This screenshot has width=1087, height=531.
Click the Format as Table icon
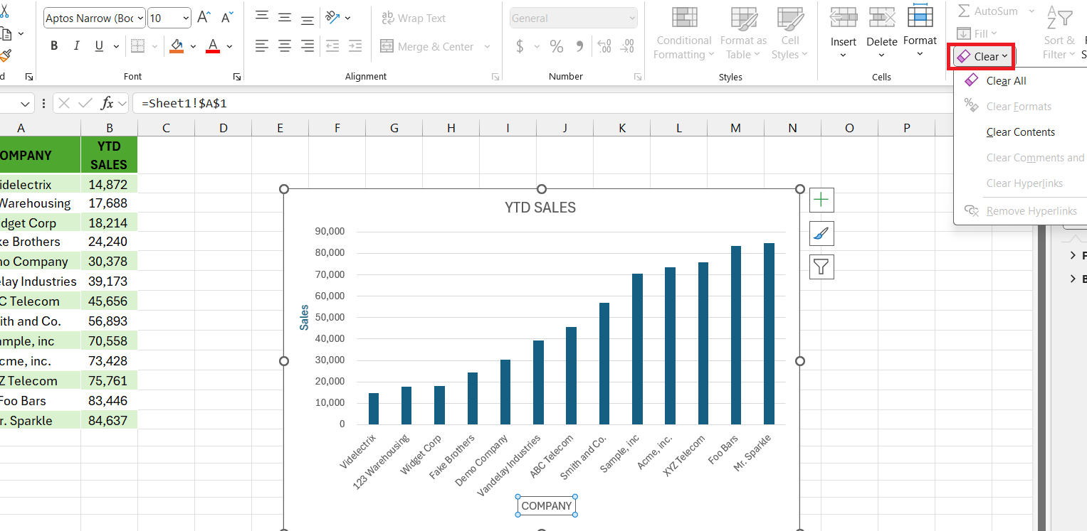pos(743,33)
